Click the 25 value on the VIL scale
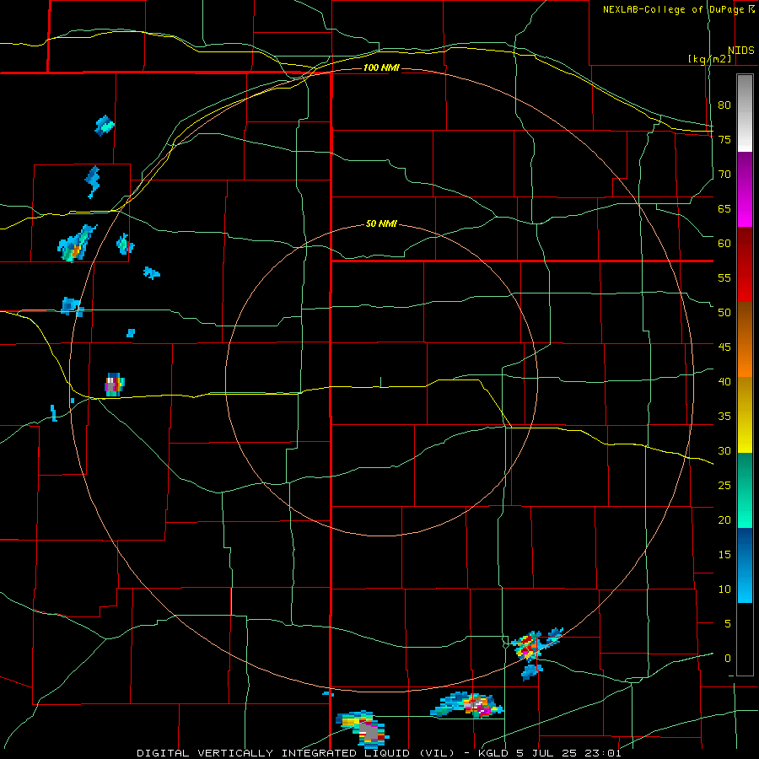The height and width of the screenshot is (759, 759). 724,486
